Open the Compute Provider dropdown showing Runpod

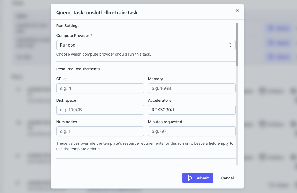(146, 45)
